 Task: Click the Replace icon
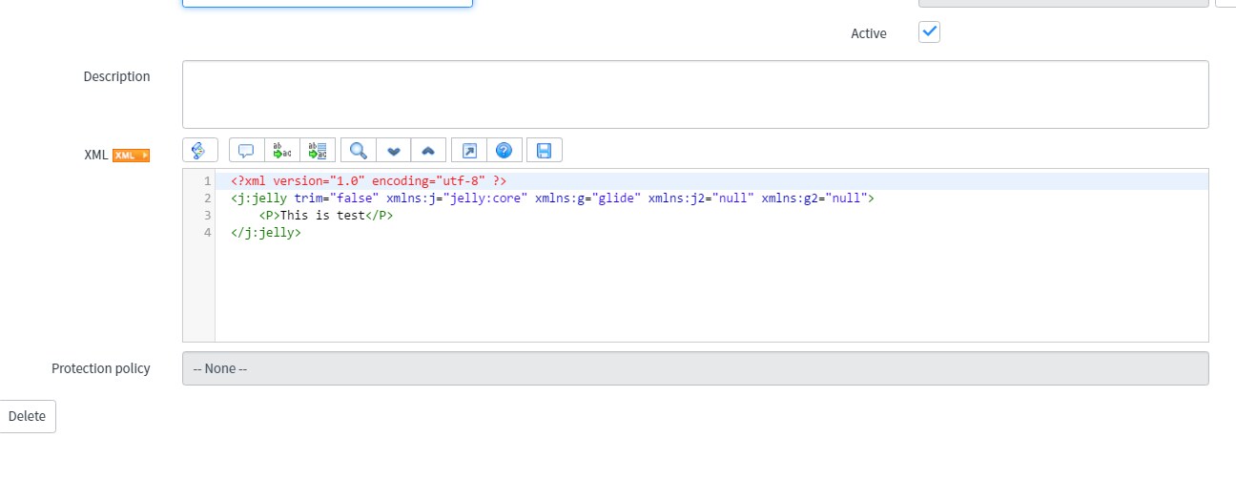click(x=282, y=150)
